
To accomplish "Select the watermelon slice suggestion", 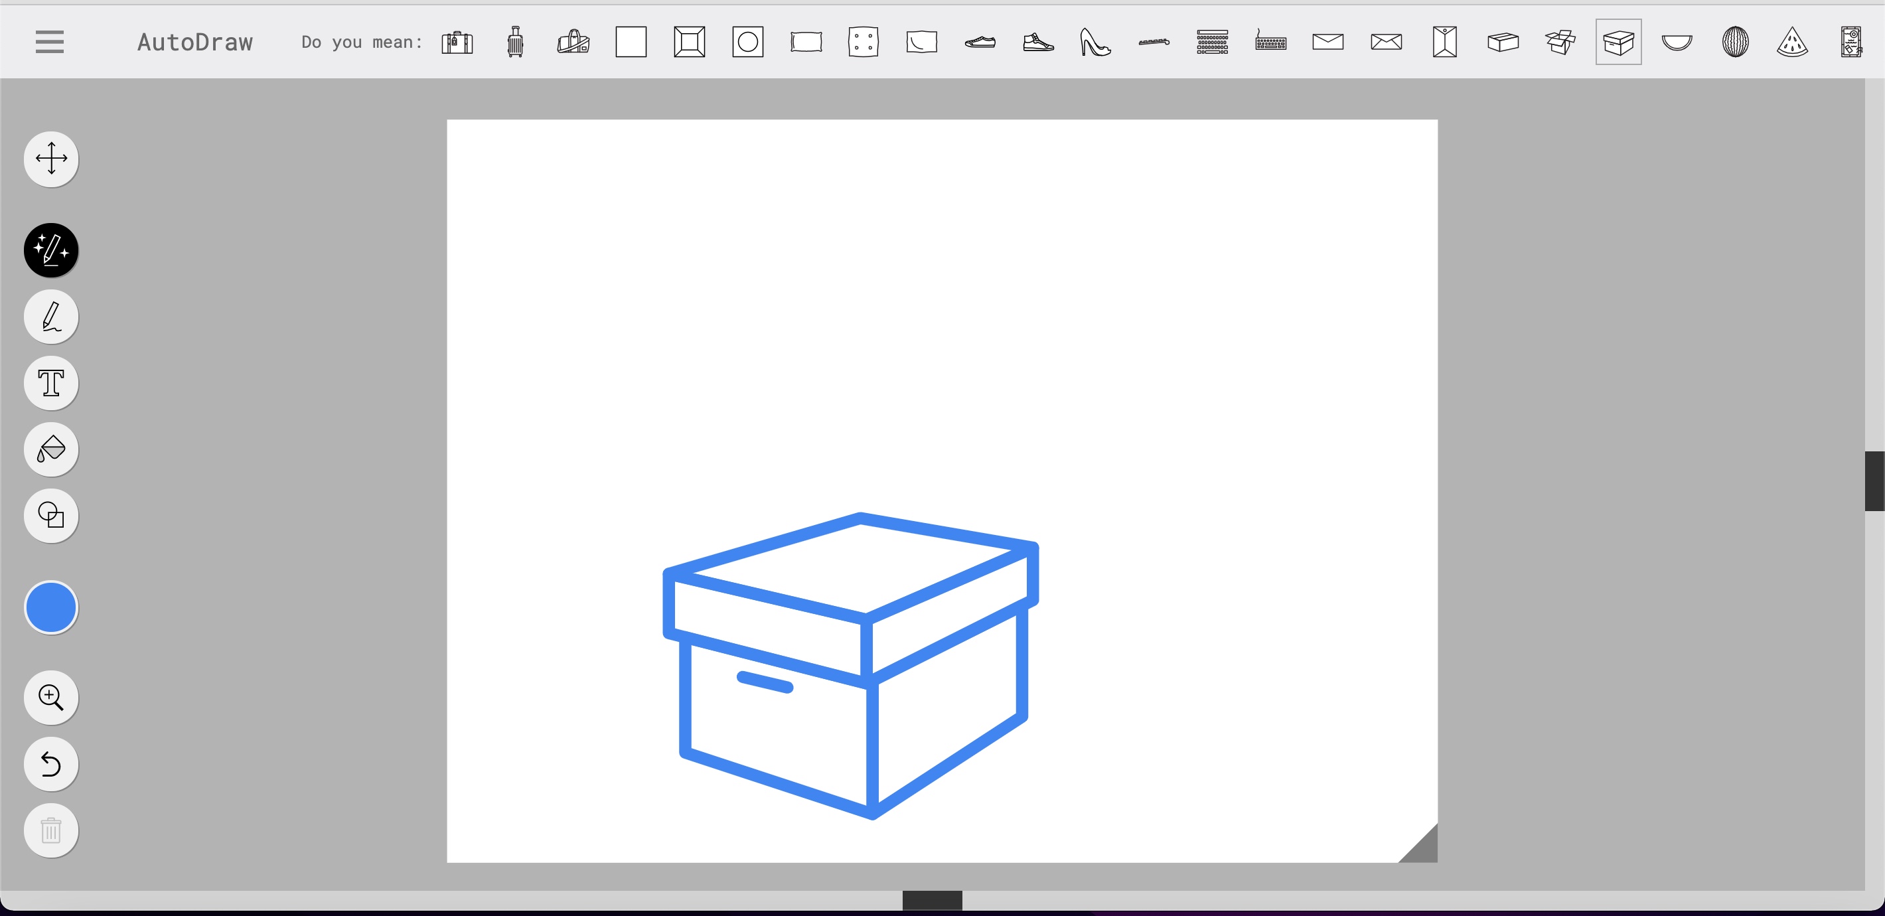I will pos(1793,42).
